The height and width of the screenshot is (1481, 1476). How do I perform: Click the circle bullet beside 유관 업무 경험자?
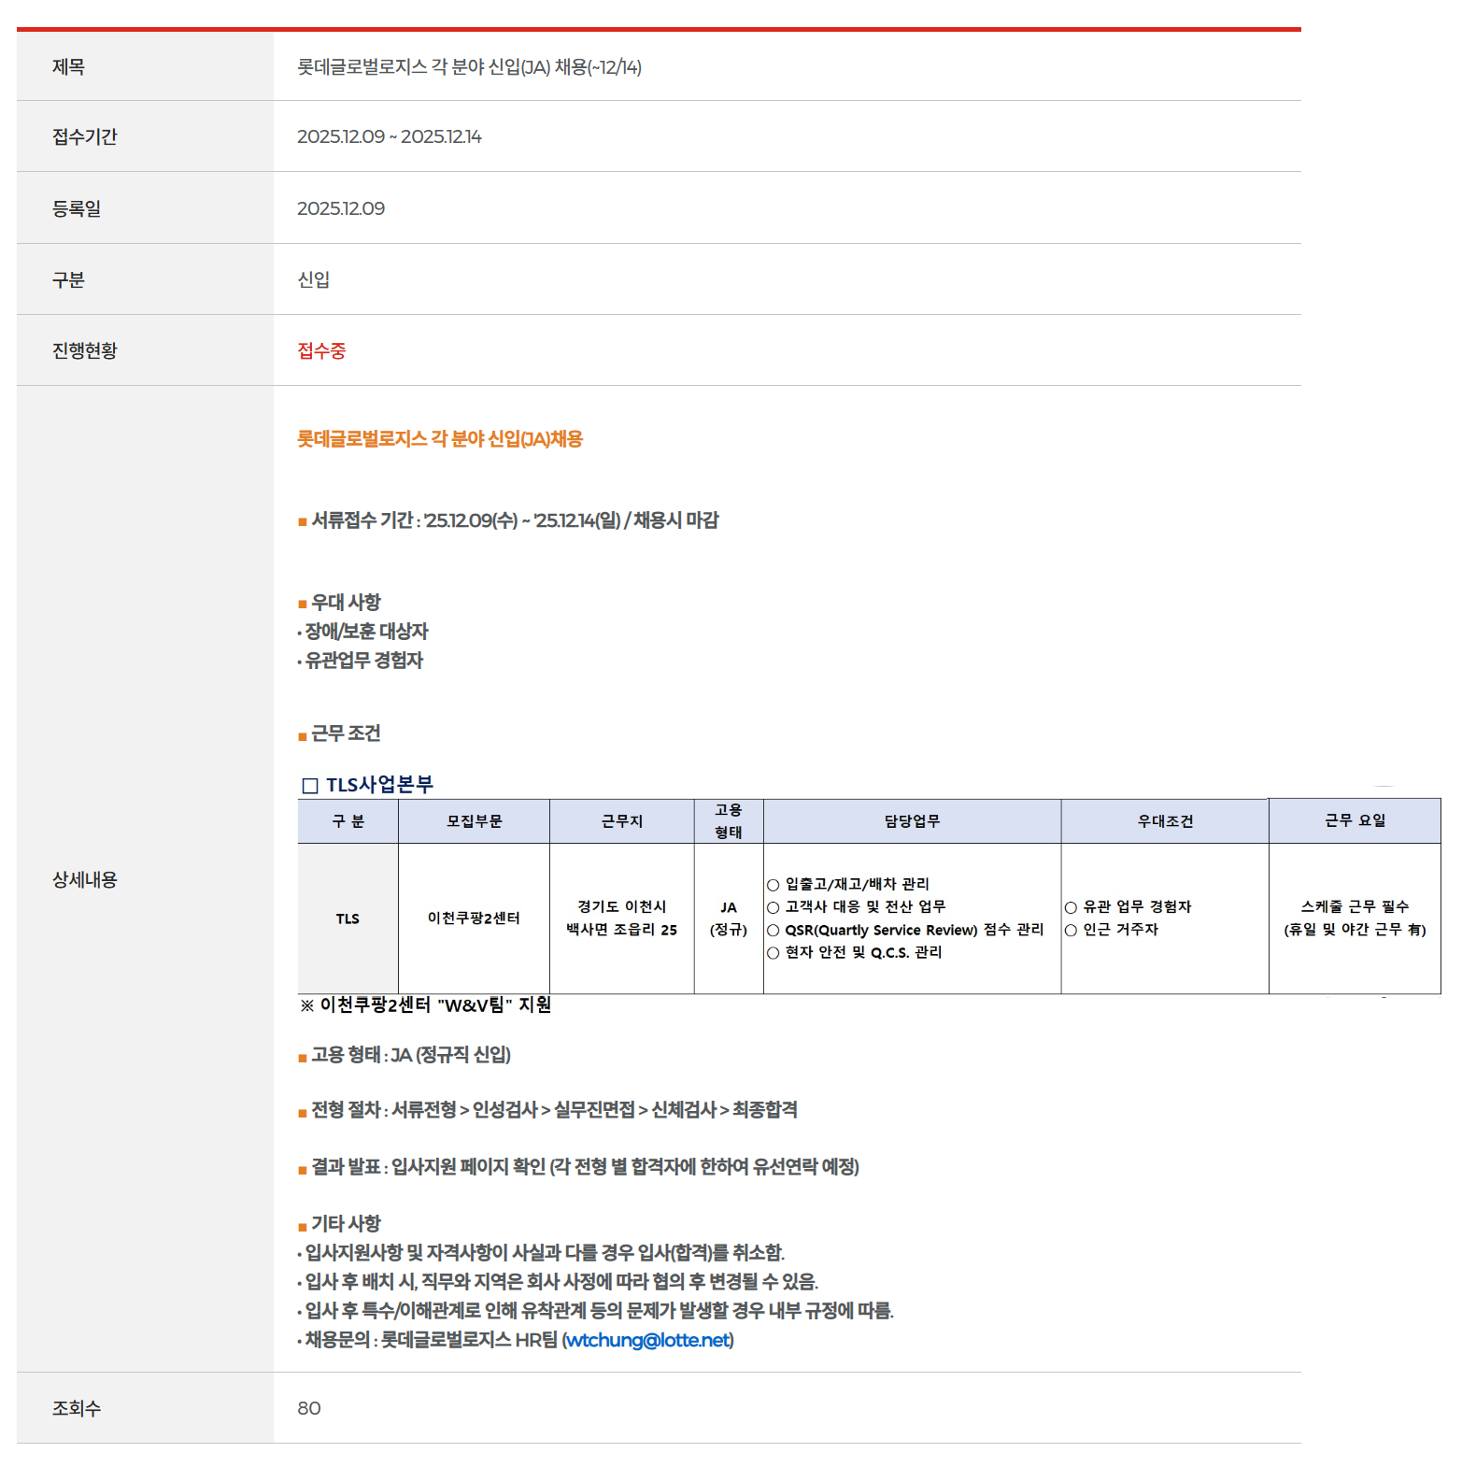coord(1071,907)
